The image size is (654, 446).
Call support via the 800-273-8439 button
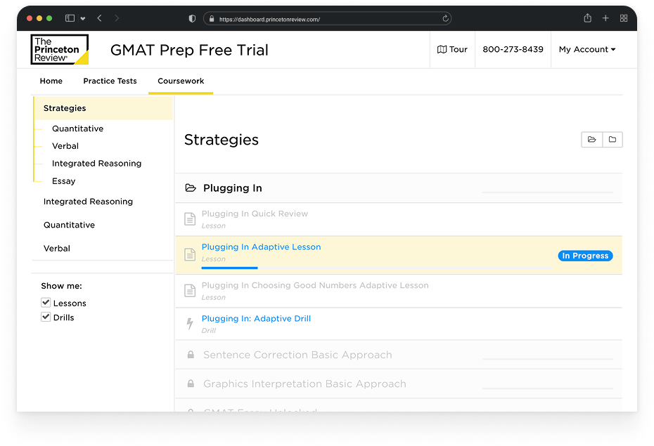coord(513,49)
